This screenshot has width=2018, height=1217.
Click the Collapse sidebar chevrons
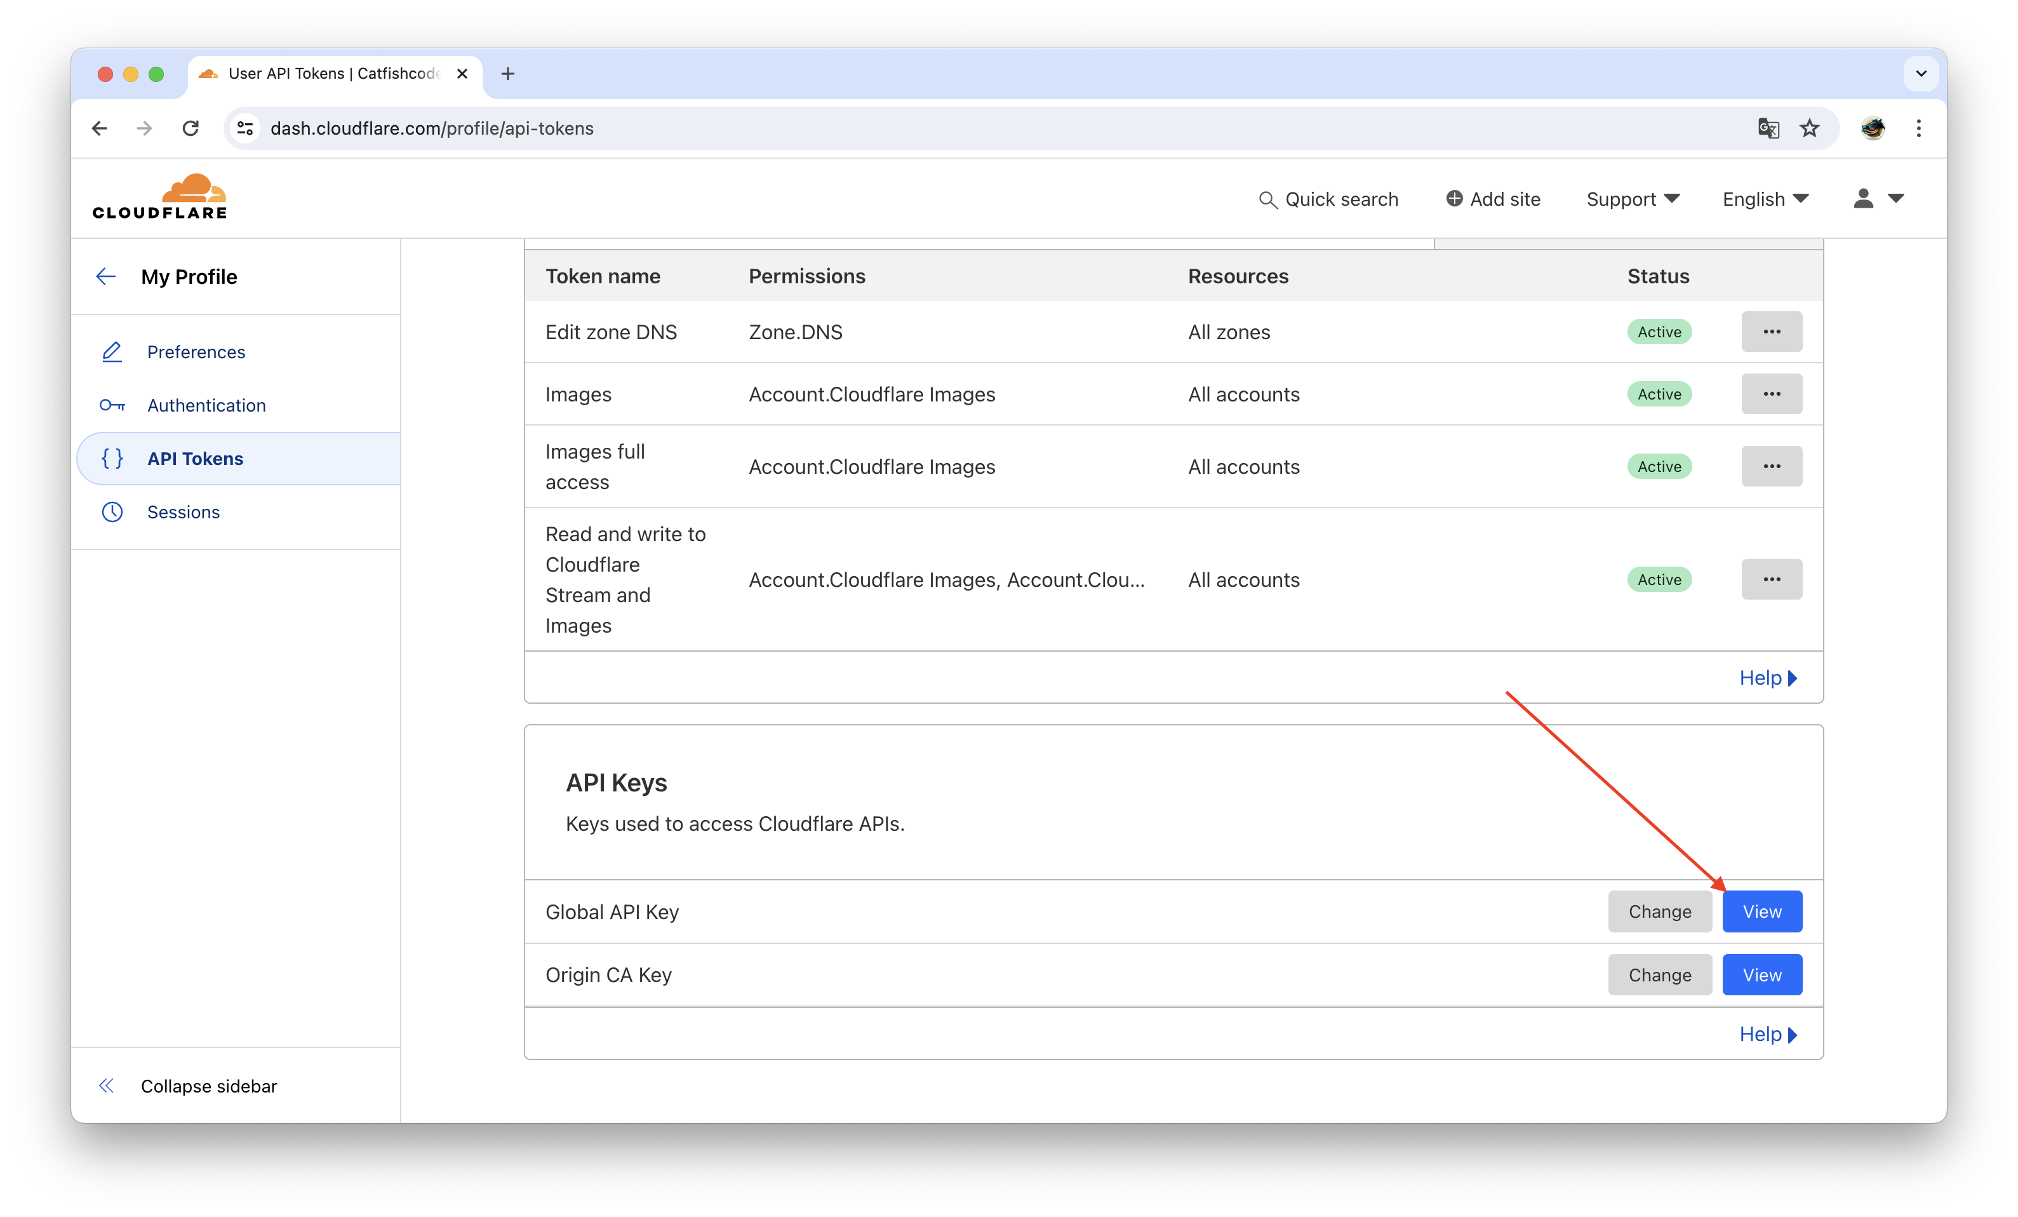click(107, 1086)
